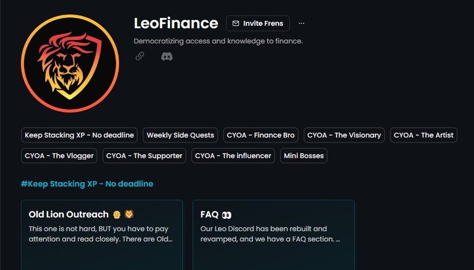Image resolution: width=474 pixels, height=270 pixels.
Task: Select the CYOA - The influencer tag
Action: [233, 155]
